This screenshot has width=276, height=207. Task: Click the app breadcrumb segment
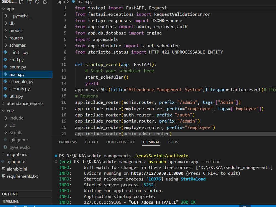(x=61, y=2)
